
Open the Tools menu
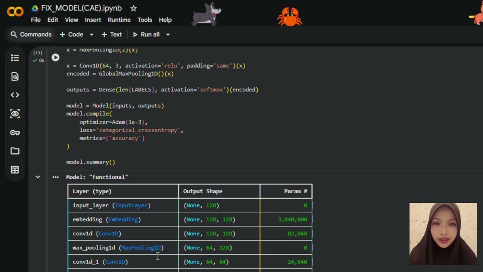click(x=145, y=20)
